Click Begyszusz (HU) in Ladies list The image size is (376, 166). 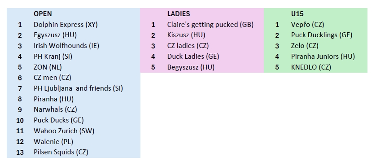[x=191, y=67]
